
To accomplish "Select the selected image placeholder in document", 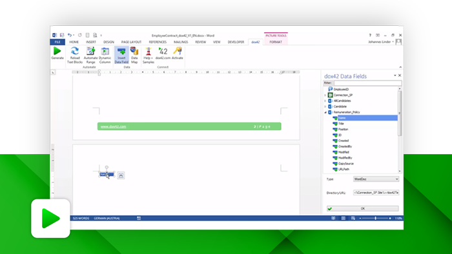I will [107, 174].
